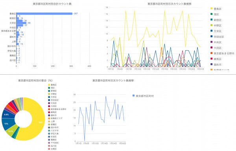This screenshot has width=236, height=151.
Task: Select 板橋区 dot in donut chart legend
Action: click(x=49, y=124)
